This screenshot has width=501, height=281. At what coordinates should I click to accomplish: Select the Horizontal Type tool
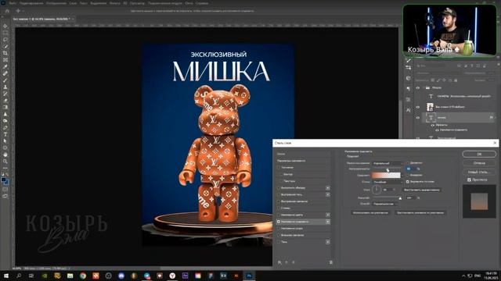tap(5, 134)
